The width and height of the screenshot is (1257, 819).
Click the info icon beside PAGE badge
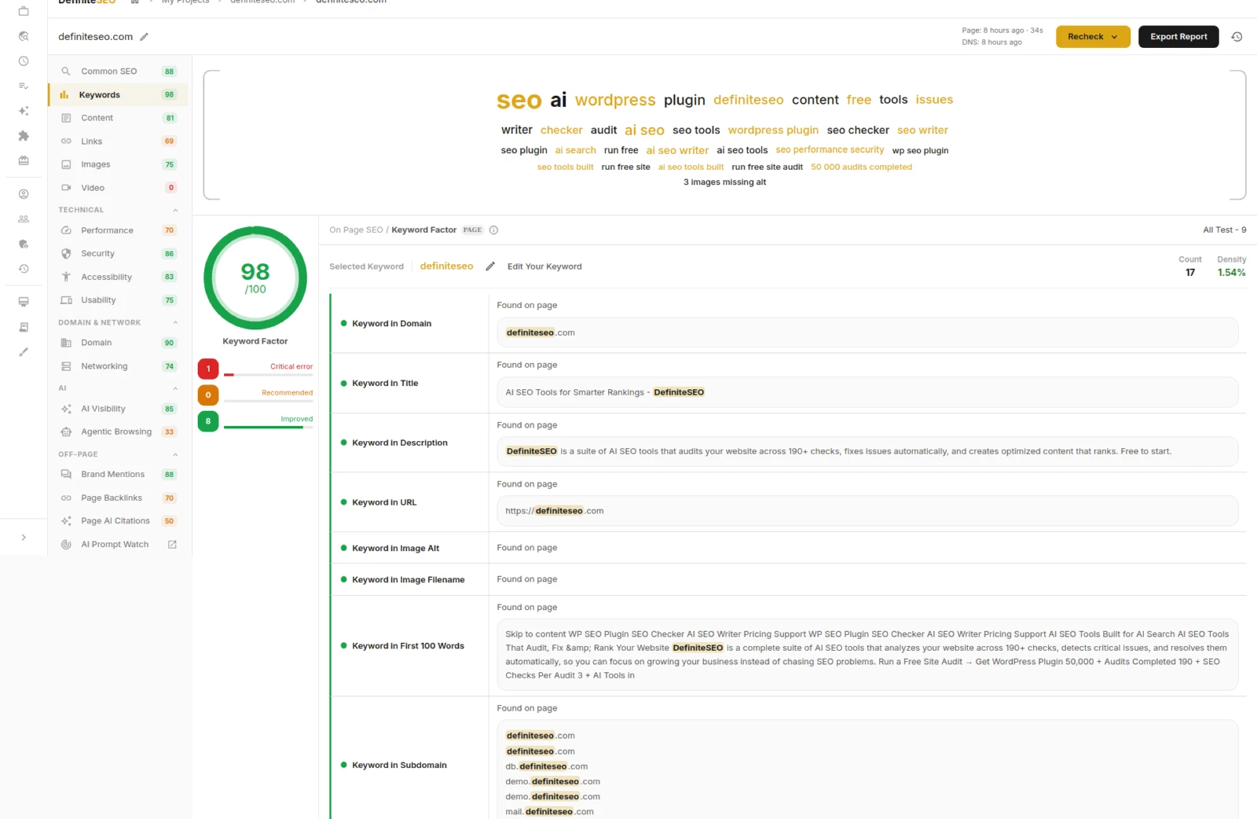coord(493,230)
